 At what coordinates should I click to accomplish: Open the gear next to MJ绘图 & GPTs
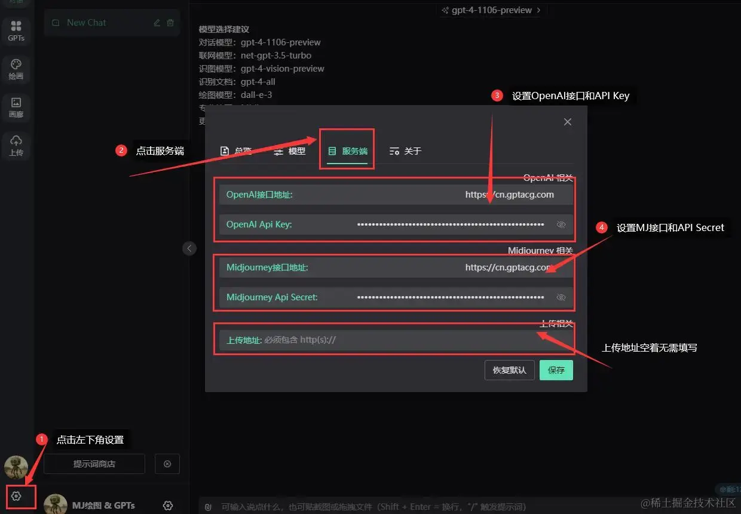click(168, 506)
